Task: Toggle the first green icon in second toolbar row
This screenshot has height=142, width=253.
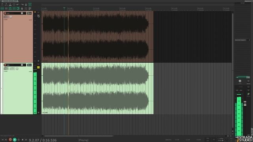Action: 2,8
